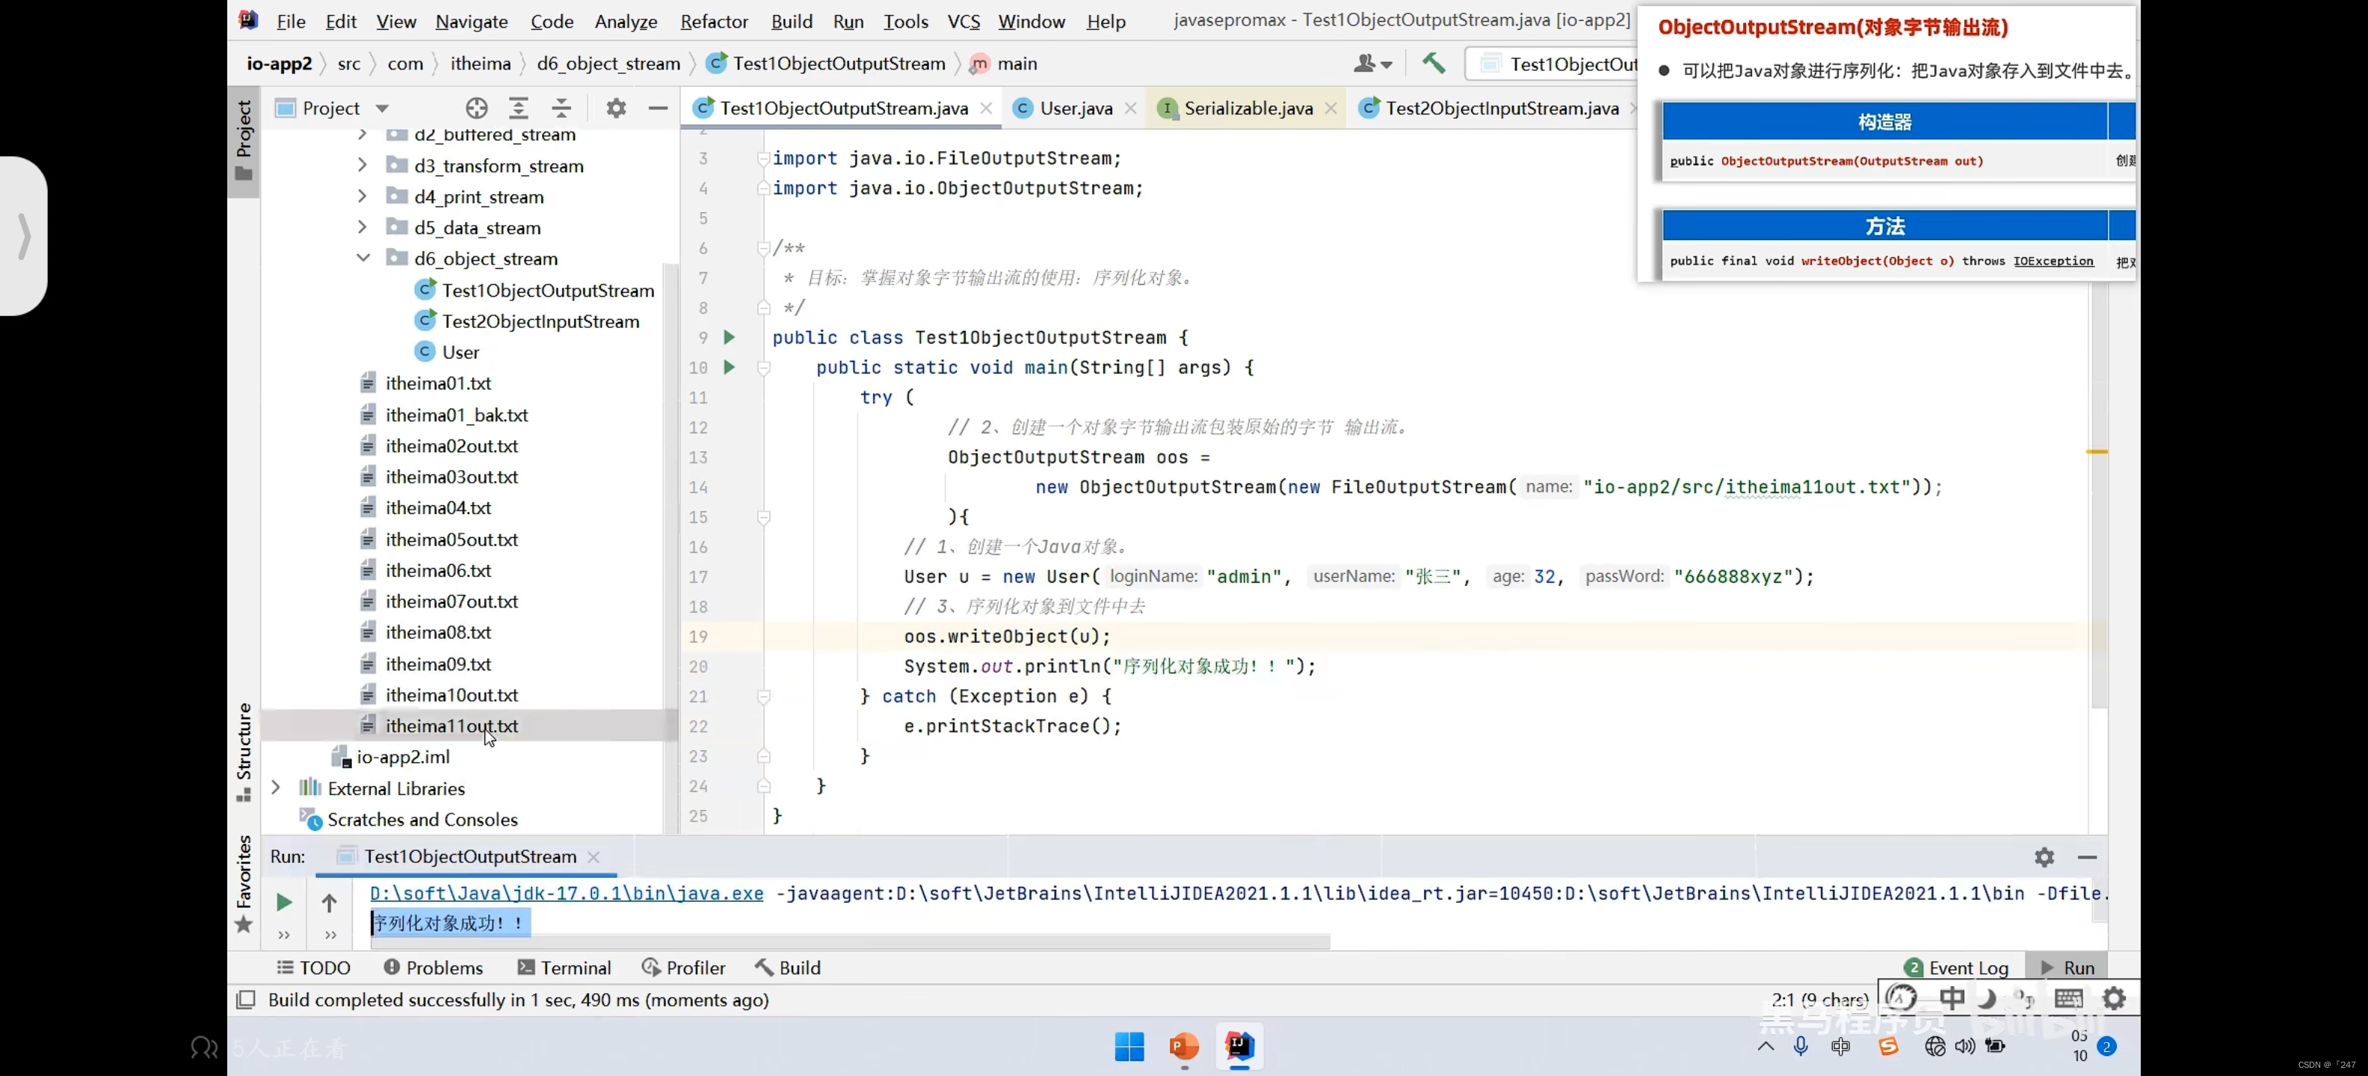Image resolution: width=2368 pixels, height=1076 pixels.
Task: Click the Build hammer icon in toolbar
Action: (x=1433, y=64)
